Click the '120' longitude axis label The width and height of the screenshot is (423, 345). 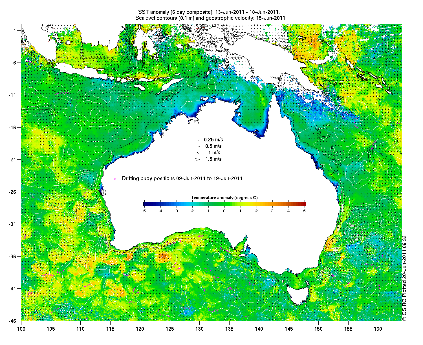pos(140,329)
